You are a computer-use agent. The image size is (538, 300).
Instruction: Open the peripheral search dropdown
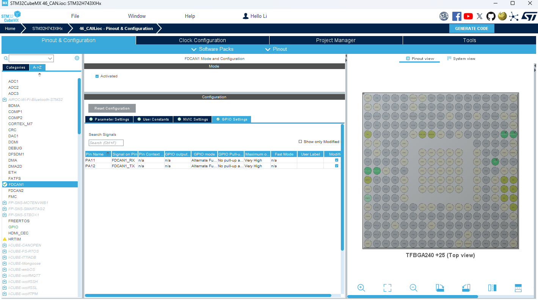50,58
